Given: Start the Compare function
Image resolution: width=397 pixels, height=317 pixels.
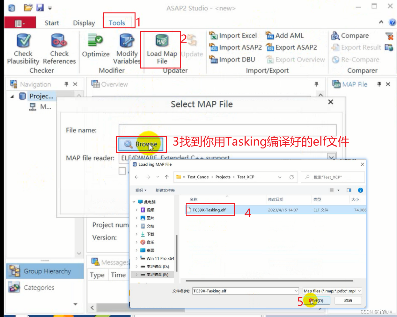Looking at the screenshot, I should coord(350,36).
